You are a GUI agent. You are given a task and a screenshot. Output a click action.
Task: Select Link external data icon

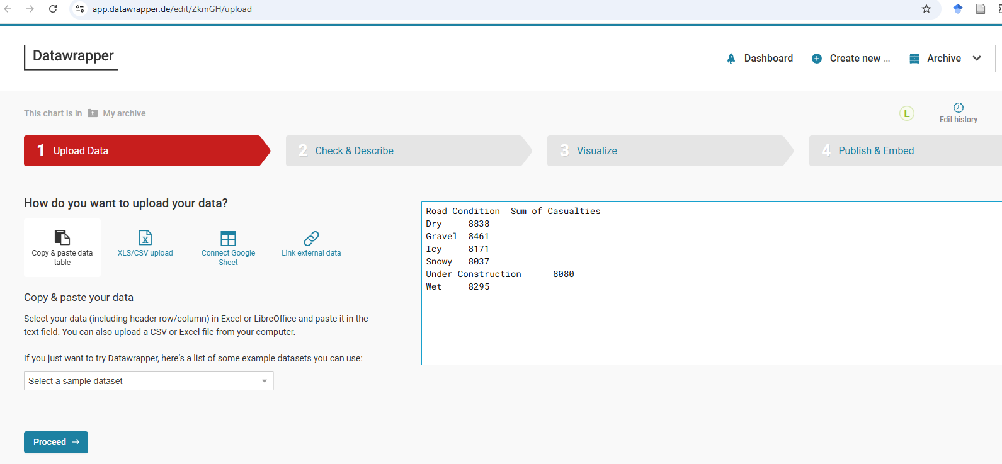click(311, 238)
